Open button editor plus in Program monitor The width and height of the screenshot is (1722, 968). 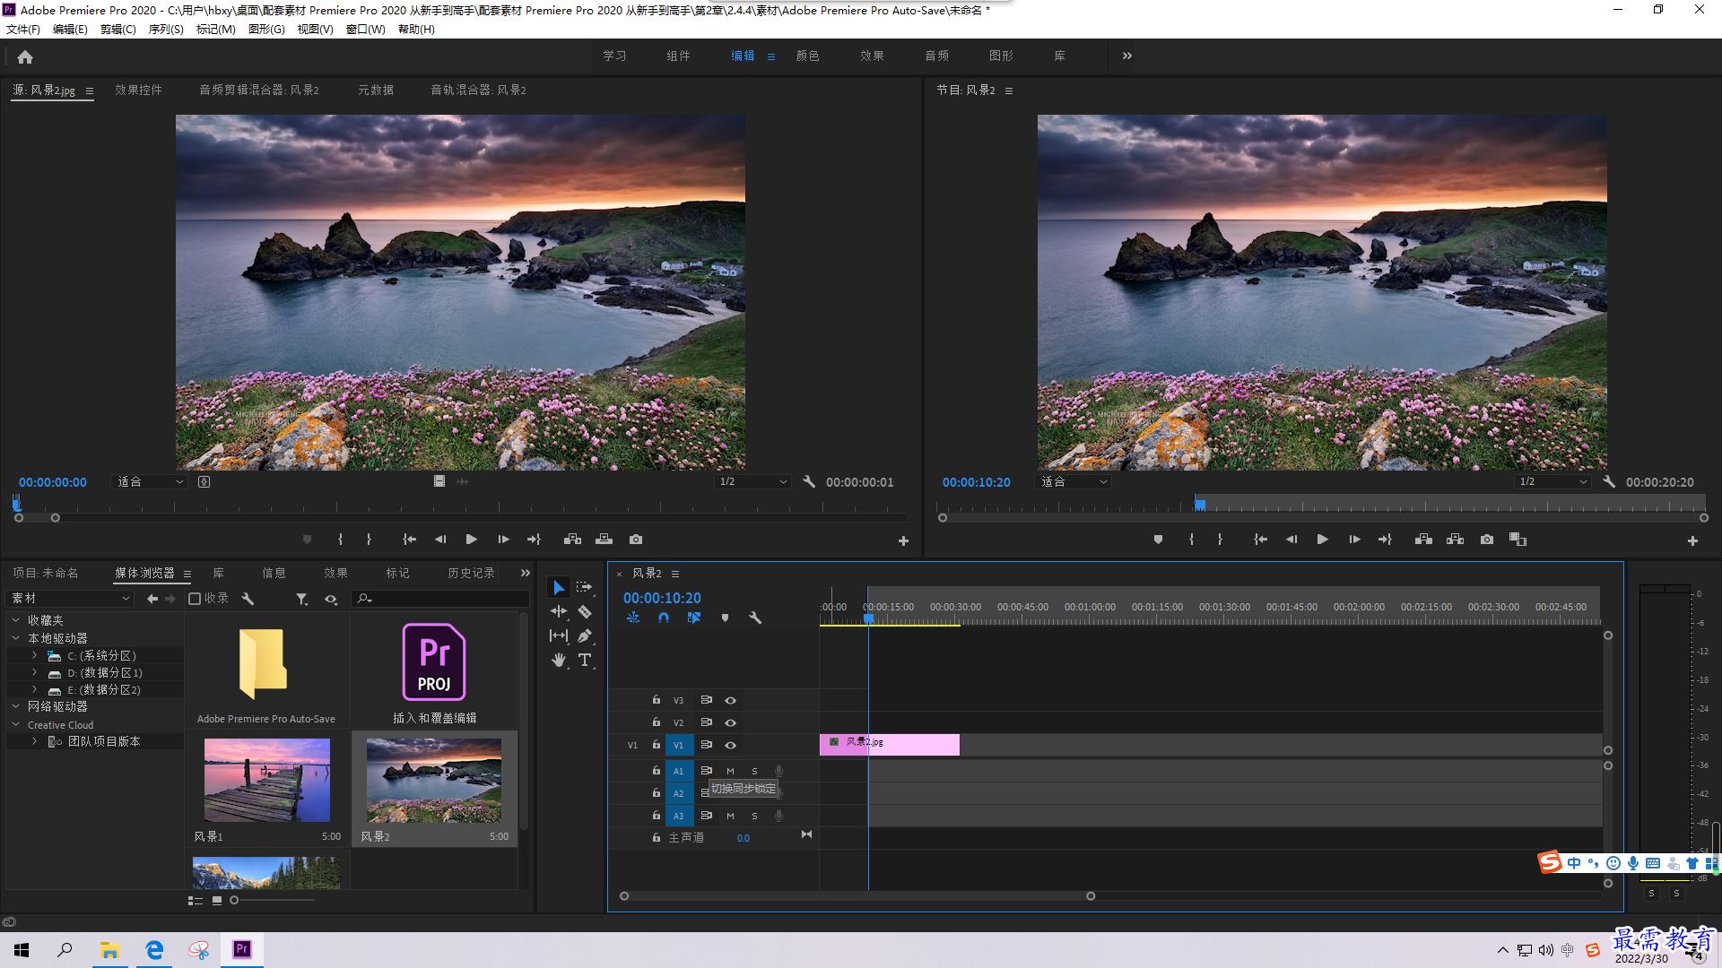1692,540
